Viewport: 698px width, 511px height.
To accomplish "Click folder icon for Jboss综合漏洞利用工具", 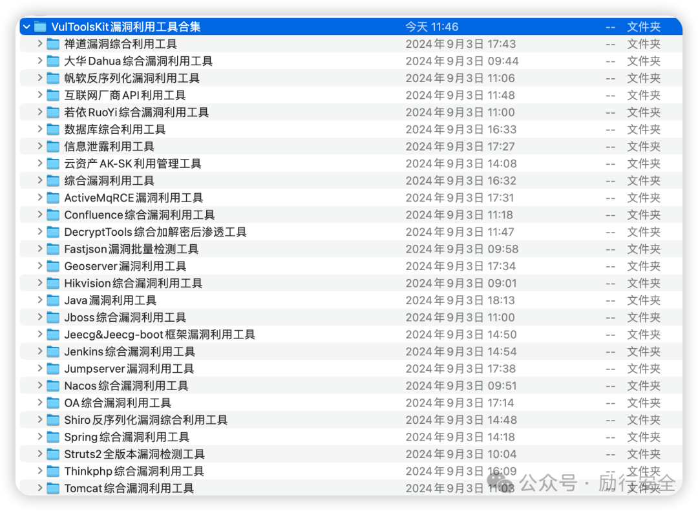I will (53, 317).
